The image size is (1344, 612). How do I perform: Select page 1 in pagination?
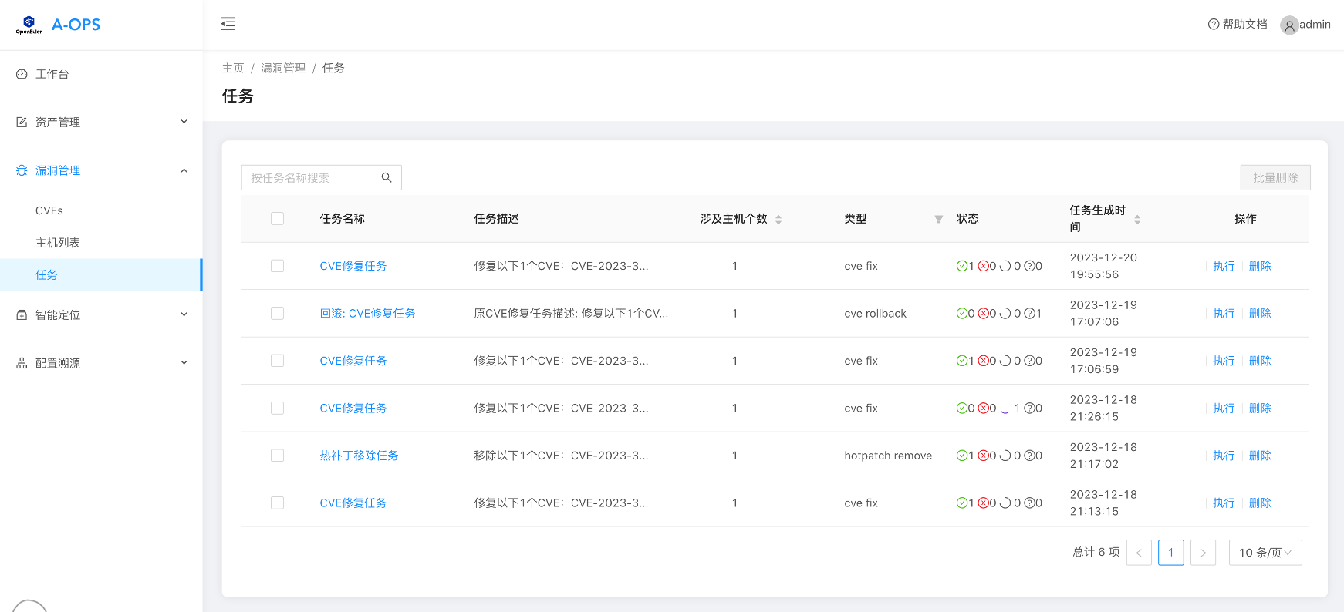pyautogui.click(x=1170, y=553)
